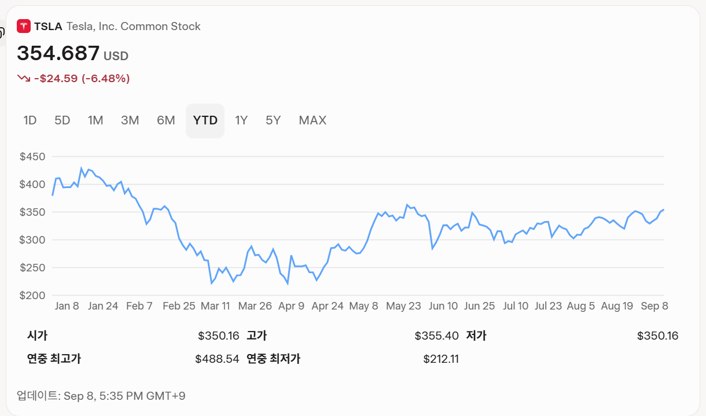This screenshot has height=416, width=706.
Task: Click the Aug 5 date label
Action: tap(580, 306)
